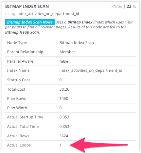Click the Node Type row
This screenshot has height=153, width=141.
pyautogui.click(x=71, y=43)
